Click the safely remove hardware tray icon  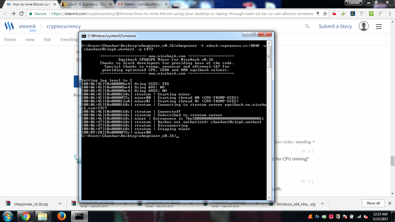(324, 217)
